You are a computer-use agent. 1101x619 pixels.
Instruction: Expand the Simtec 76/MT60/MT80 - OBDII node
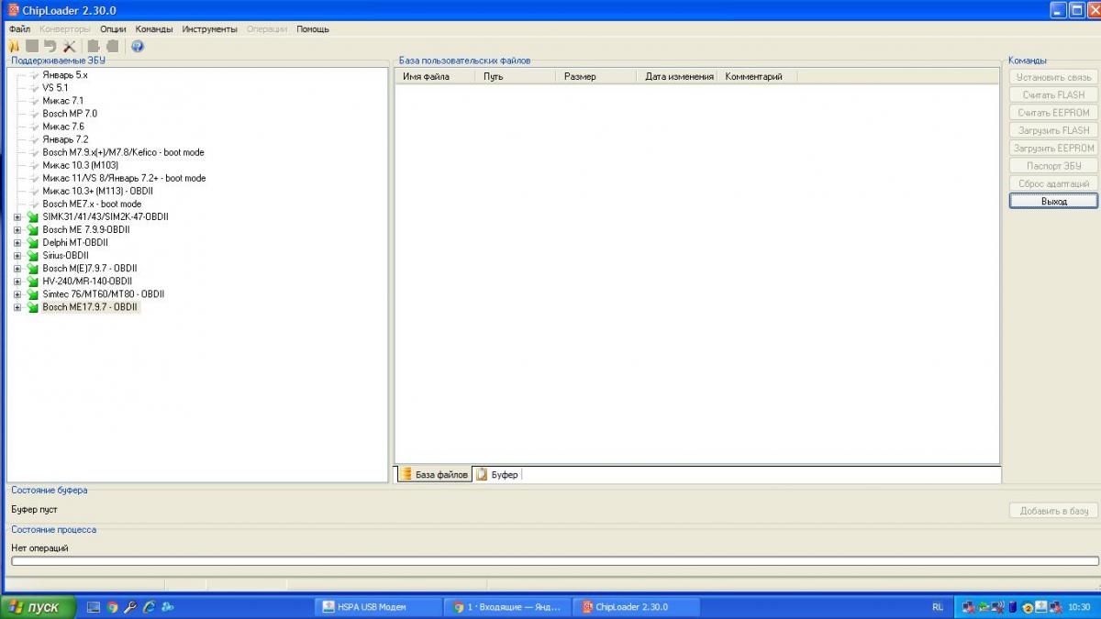(17, 294)
